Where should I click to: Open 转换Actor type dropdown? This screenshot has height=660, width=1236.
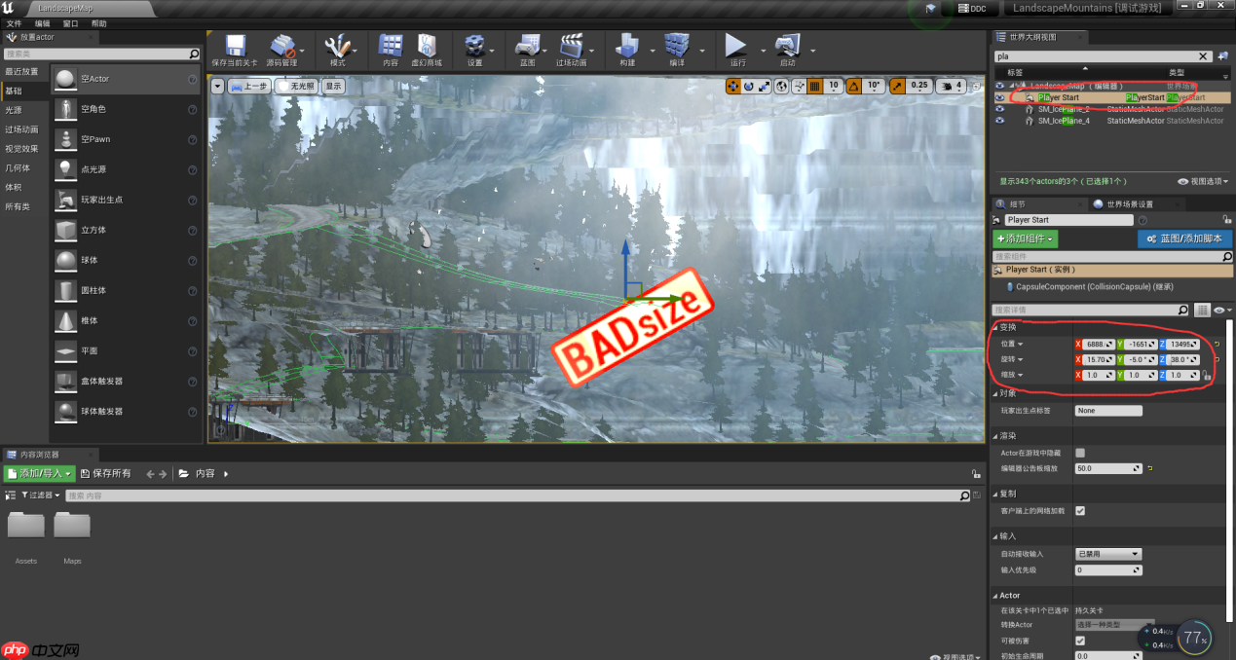click(1114, 624)
